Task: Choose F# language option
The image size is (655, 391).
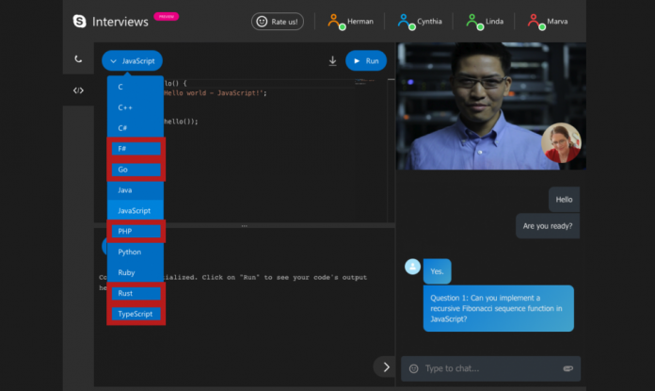Action: (x=136, y=149)
